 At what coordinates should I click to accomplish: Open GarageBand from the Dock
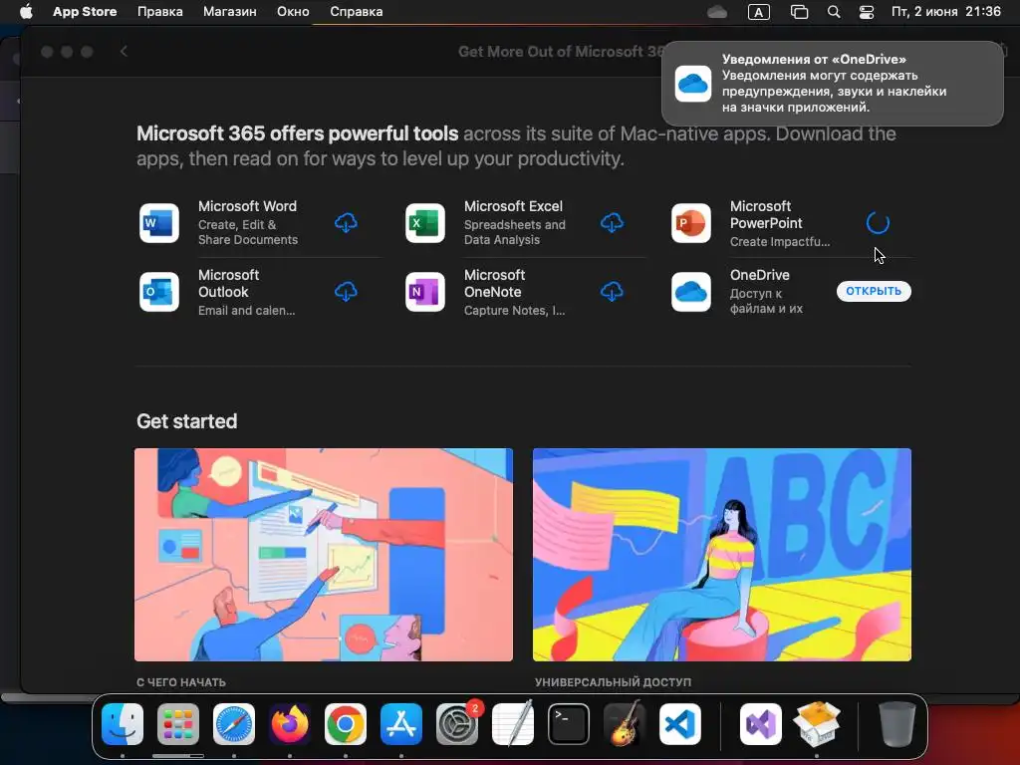point(625,724)
